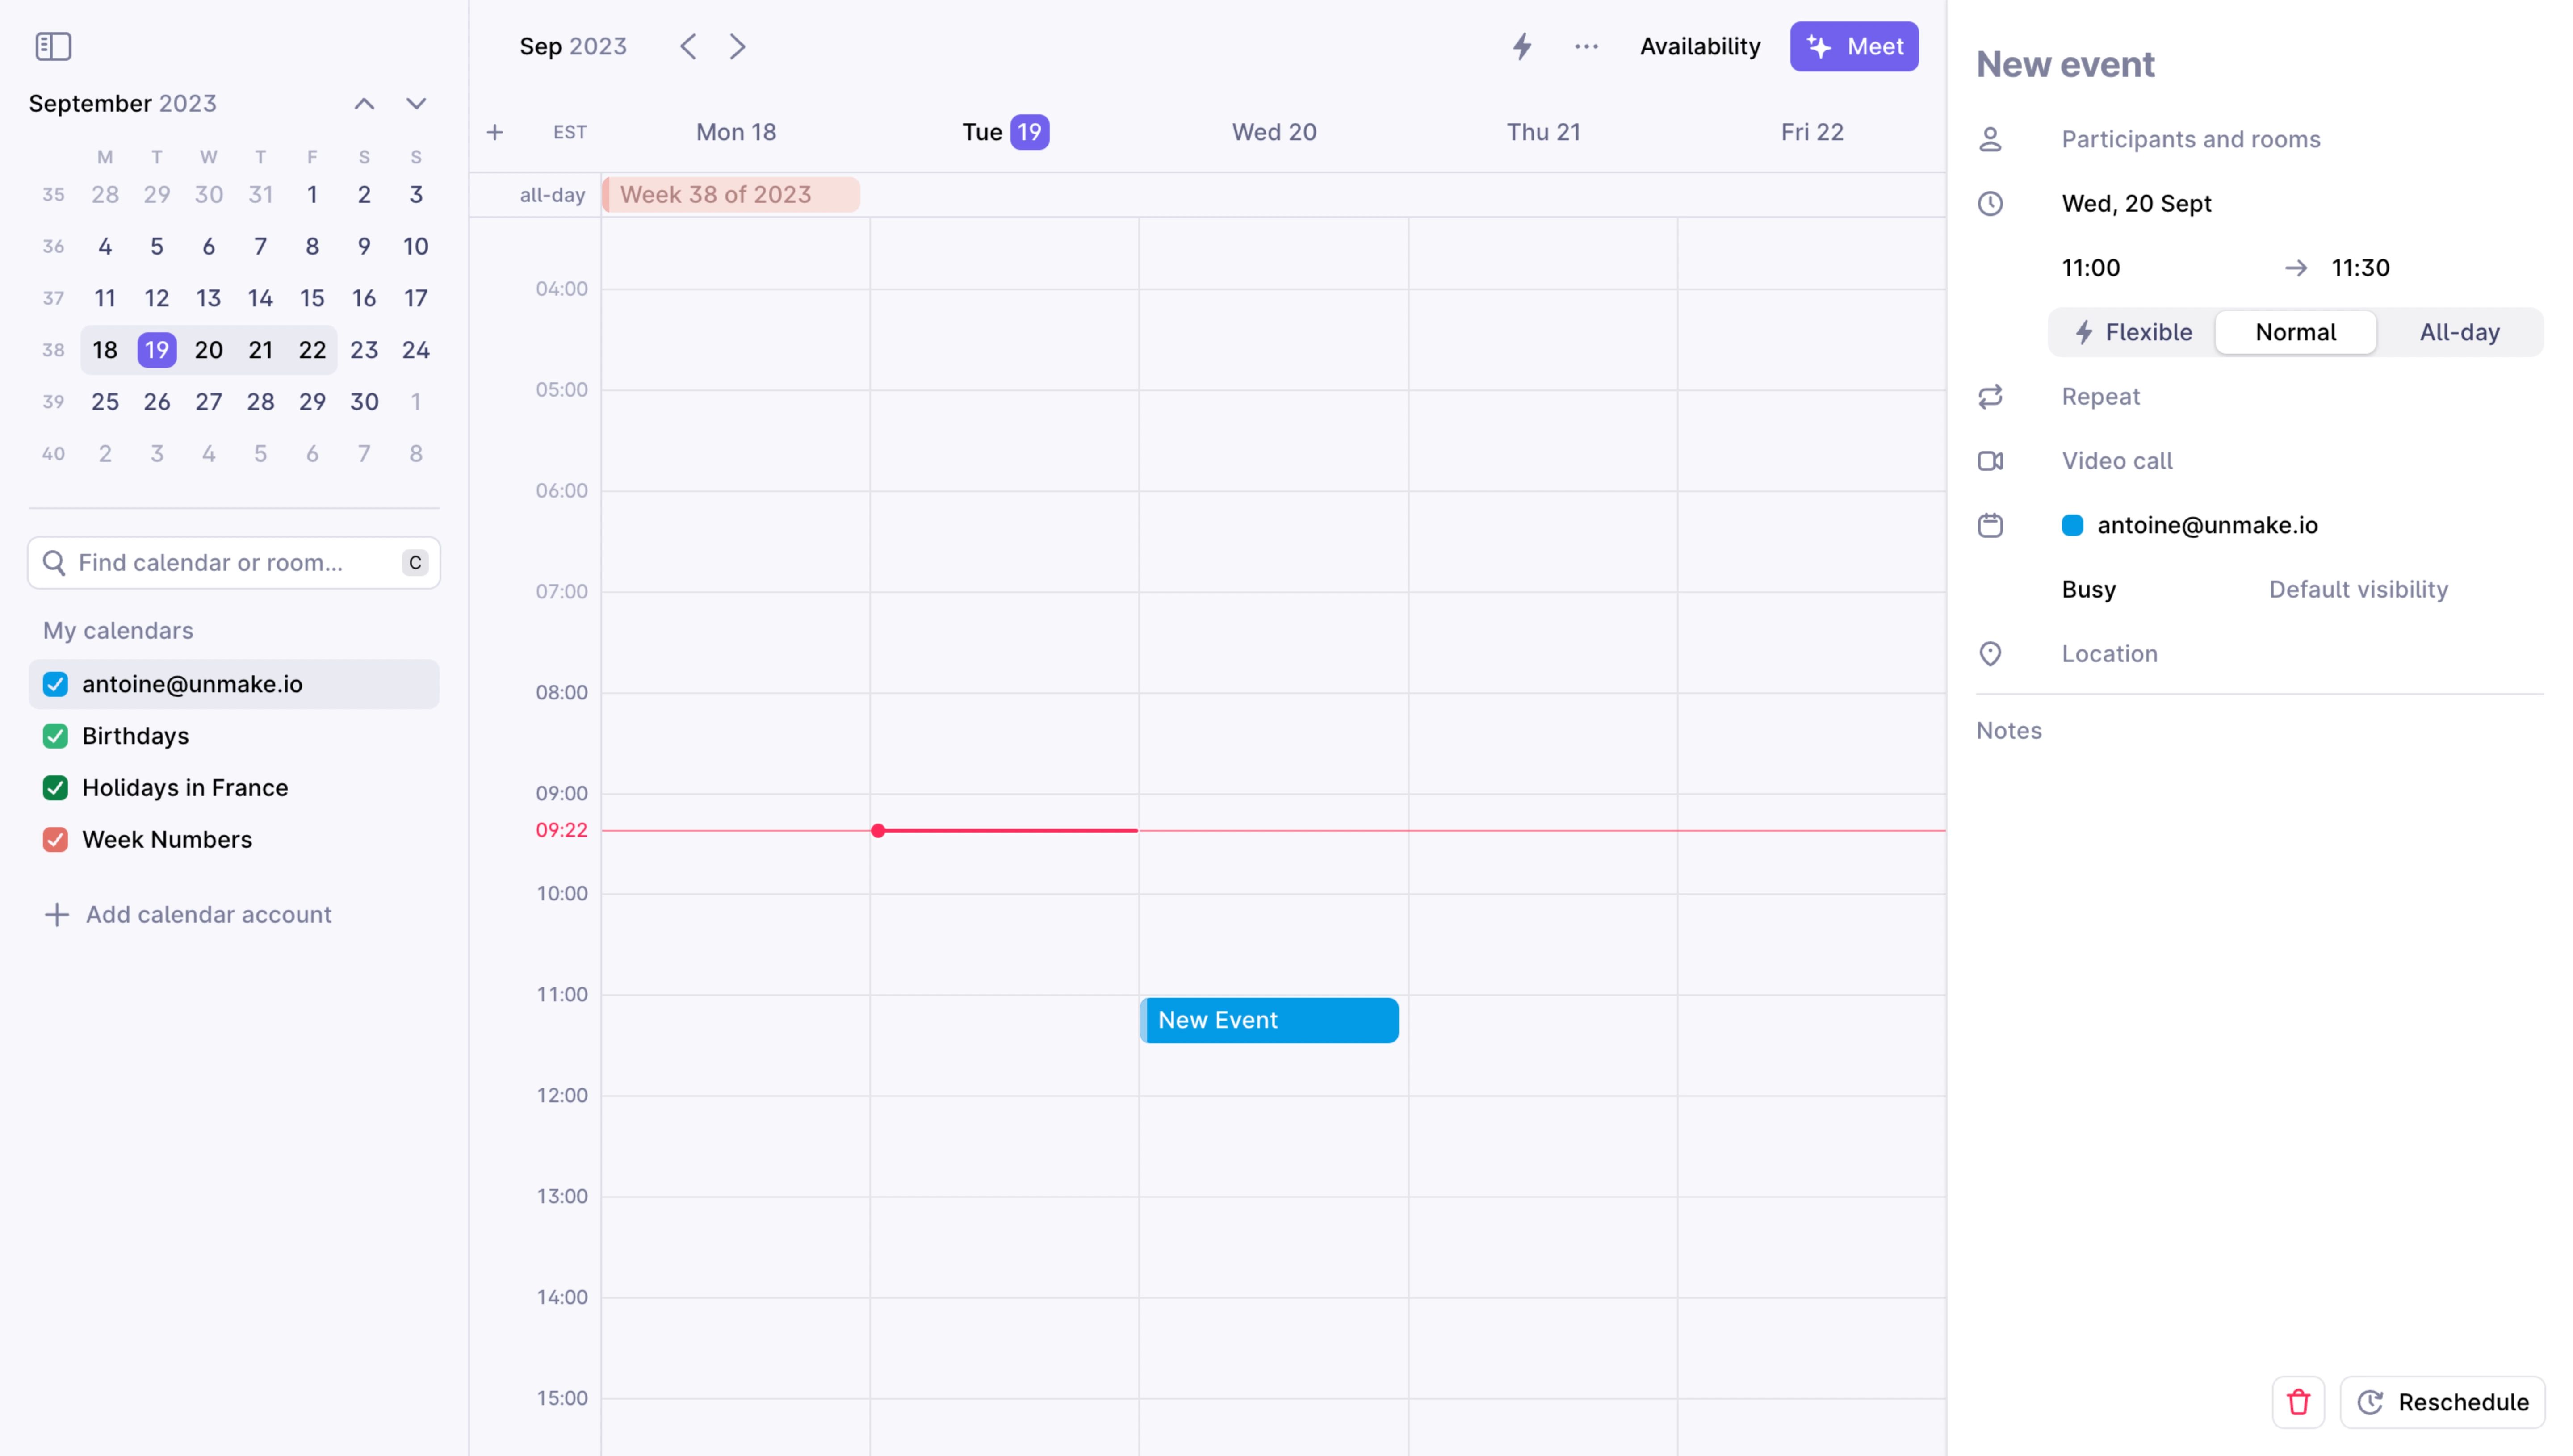Click the location pin icon
Screen dimensions: 2573x1456
[x=1990, y=654]
